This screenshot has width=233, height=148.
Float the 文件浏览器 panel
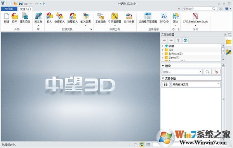pyautogui.click(x=225, y=35)
